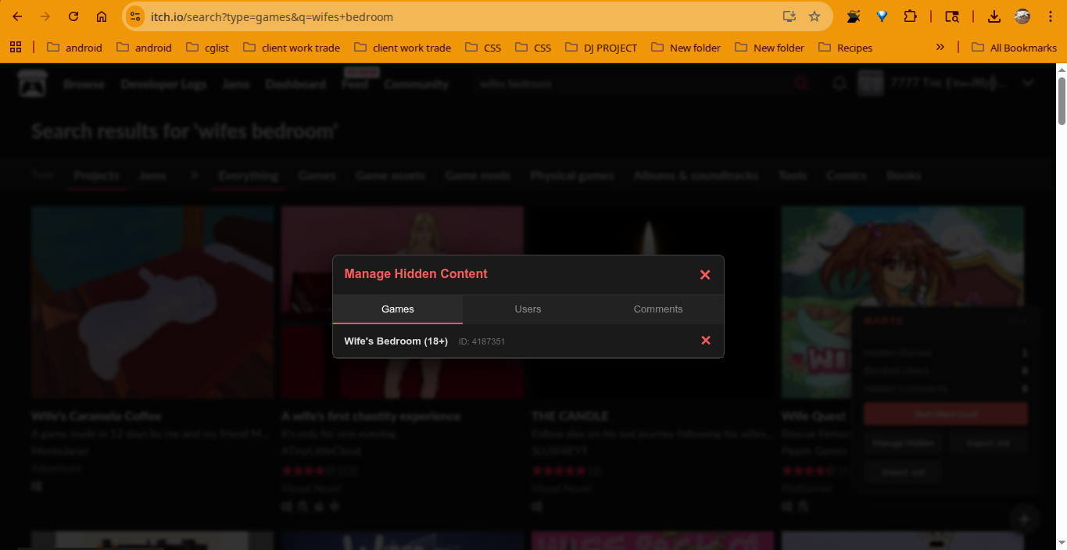
Task: Open the notifications bell icon
Action: coord(840,84)
